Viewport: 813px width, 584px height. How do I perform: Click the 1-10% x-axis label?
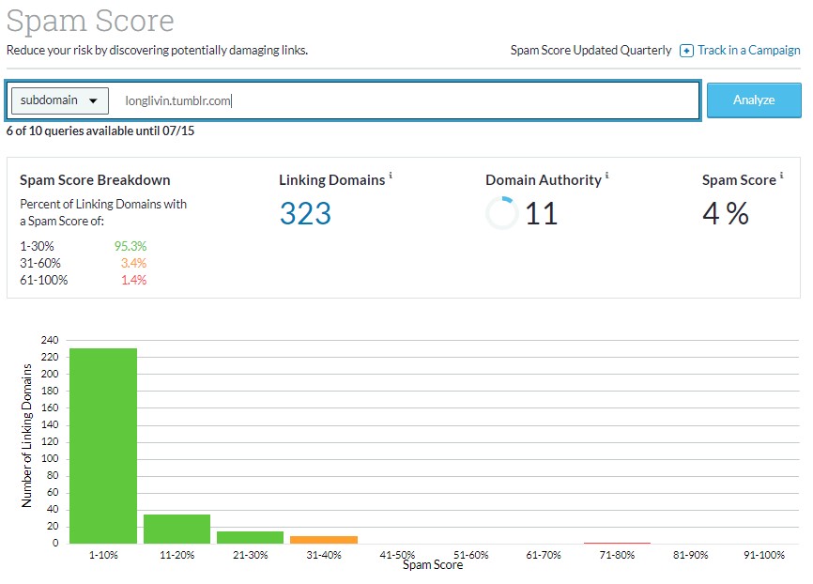tap(103, 555)
